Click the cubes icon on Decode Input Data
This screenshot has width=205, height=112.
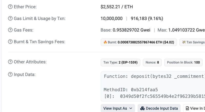pyautogui.click(x=142, y=108)
